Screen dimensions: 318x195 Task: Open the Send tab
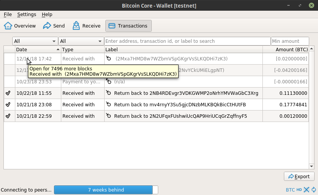tap(54, 26)
